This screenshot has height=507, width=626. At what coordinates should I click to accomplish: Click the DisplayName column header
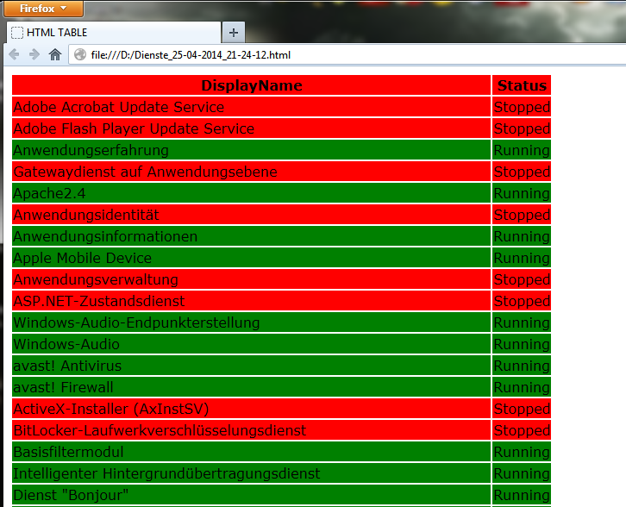pos(251,85)
